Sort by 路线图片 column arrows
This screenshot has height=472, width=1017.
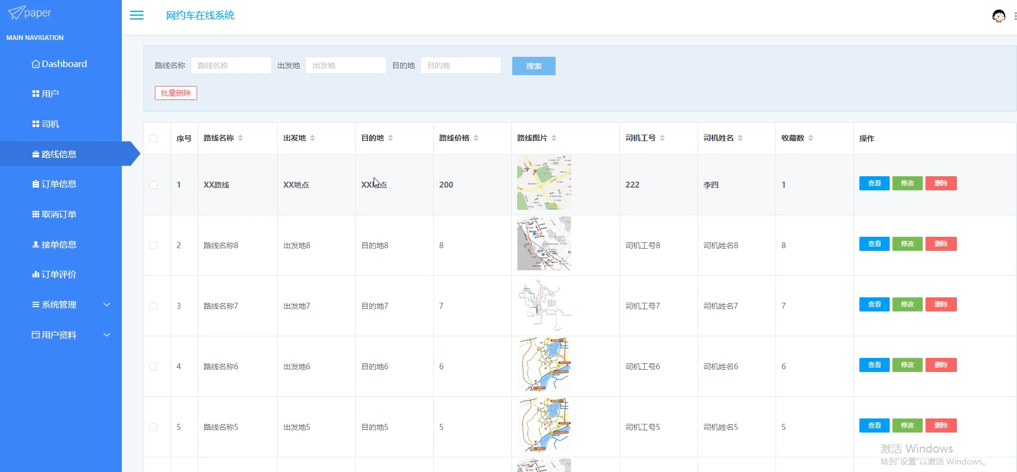(554, 138)
